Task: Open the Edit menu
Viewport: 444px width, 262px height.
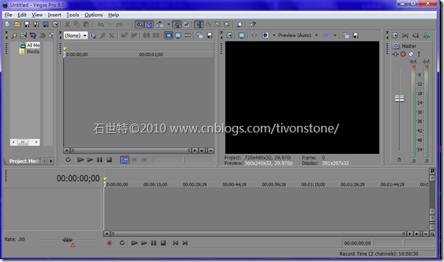Action: click(x=22, y=15)
